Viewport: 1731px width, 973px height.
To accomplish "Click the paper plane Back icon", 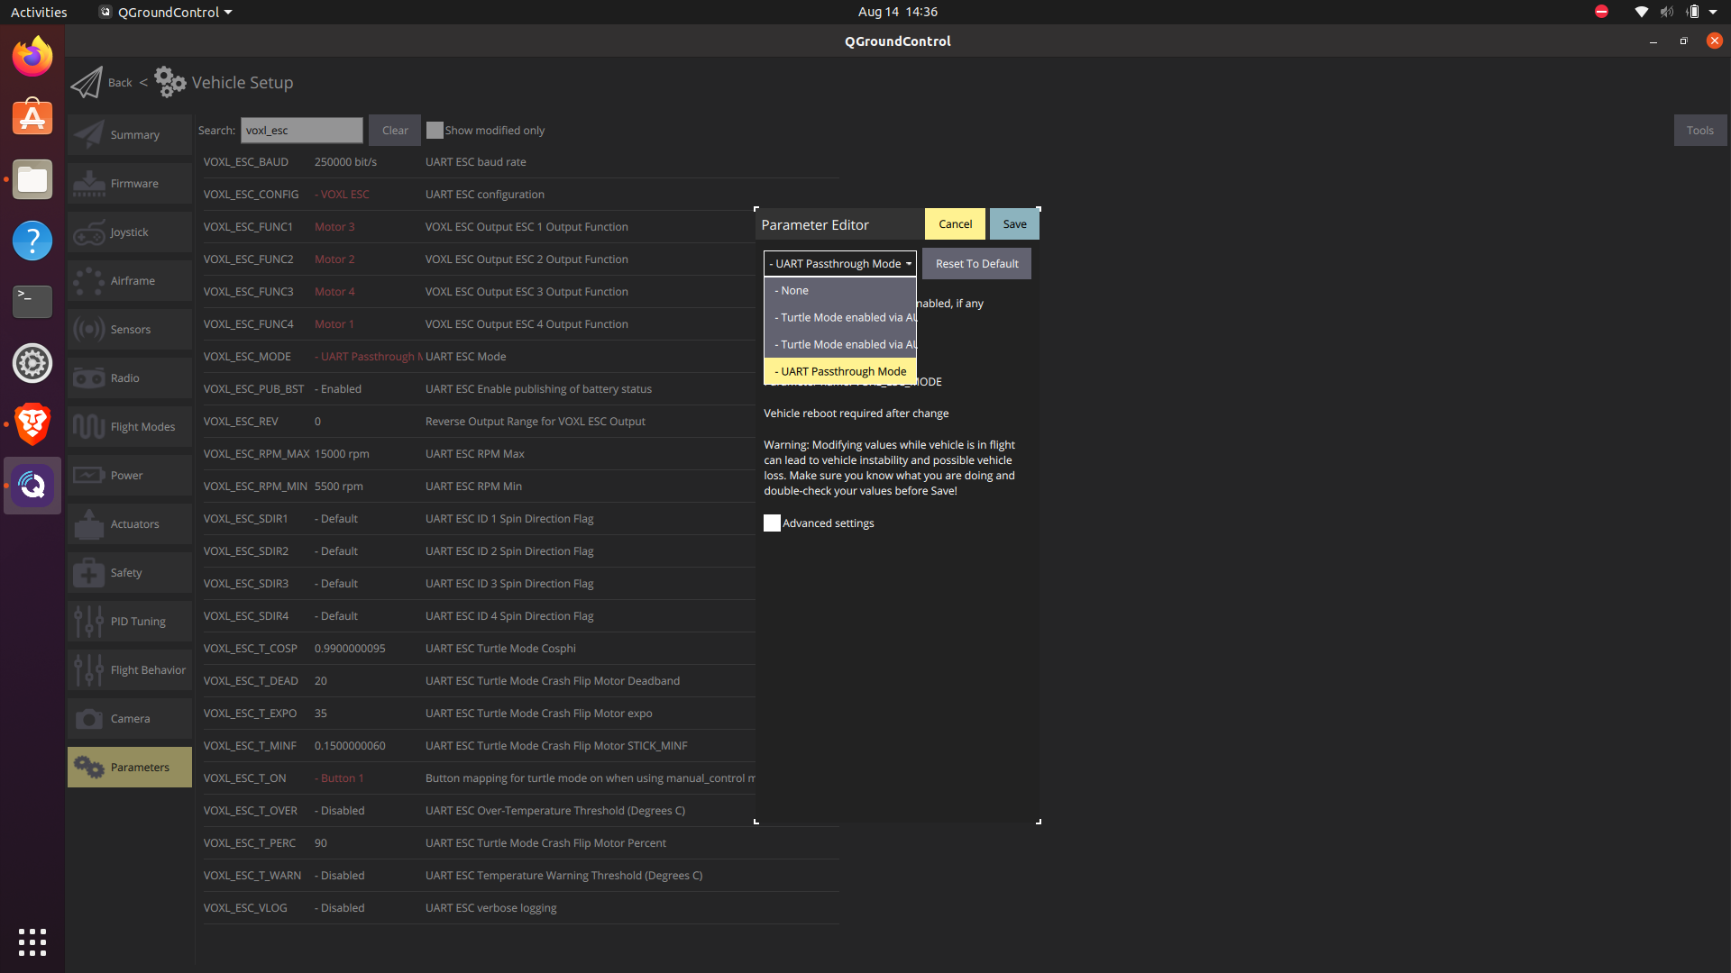I will [87, 83].
